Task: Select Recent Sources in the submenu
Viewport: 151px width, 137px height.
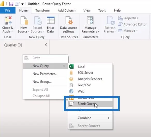Action: click(x=90, y=126)
